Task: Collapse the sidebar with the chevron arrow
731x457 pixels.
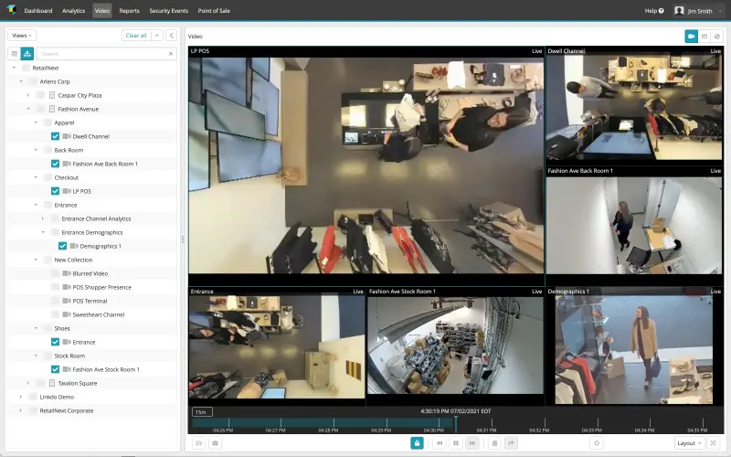Action: point(171,36)
